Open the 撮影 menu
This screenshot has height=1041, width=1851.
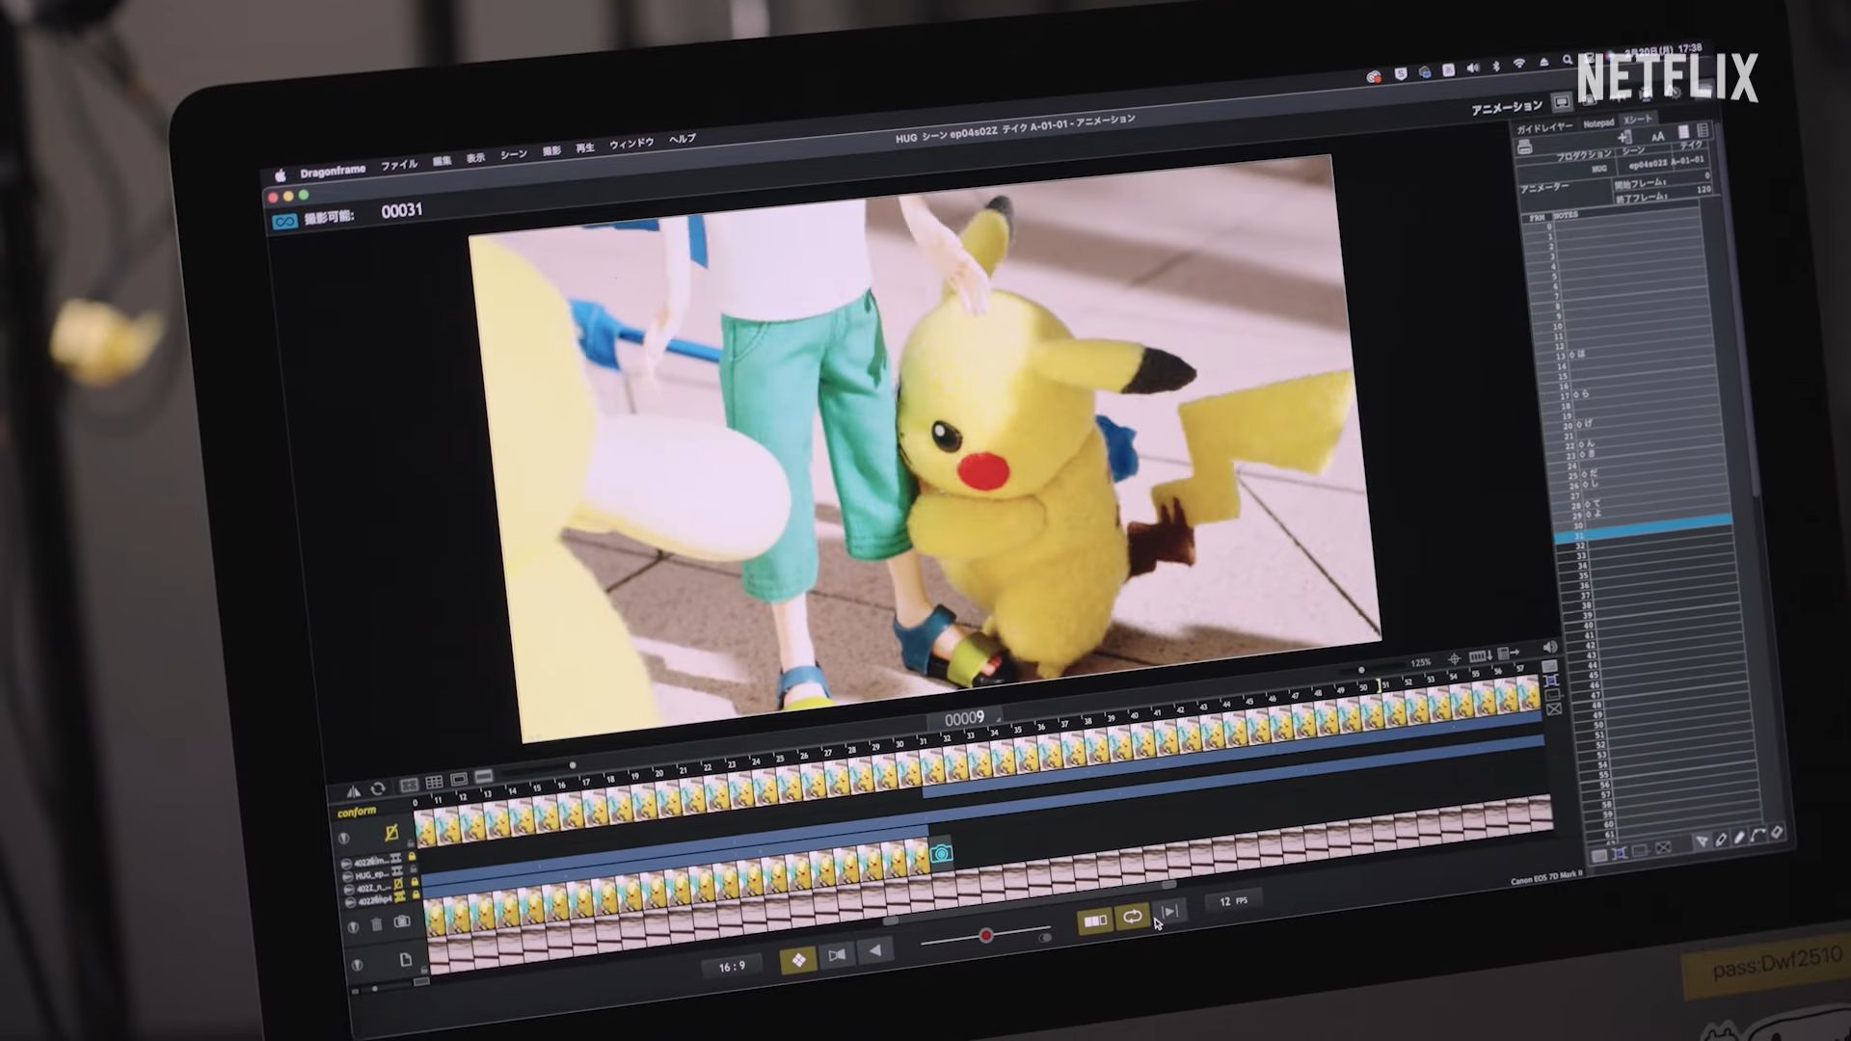click(x=551, y=151)
